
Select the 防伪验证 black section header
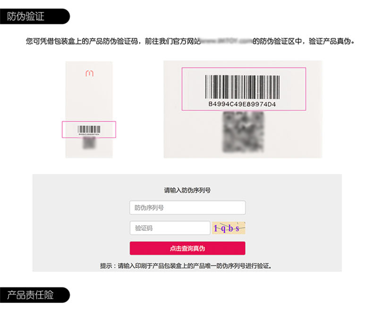[x=35, y=17]
